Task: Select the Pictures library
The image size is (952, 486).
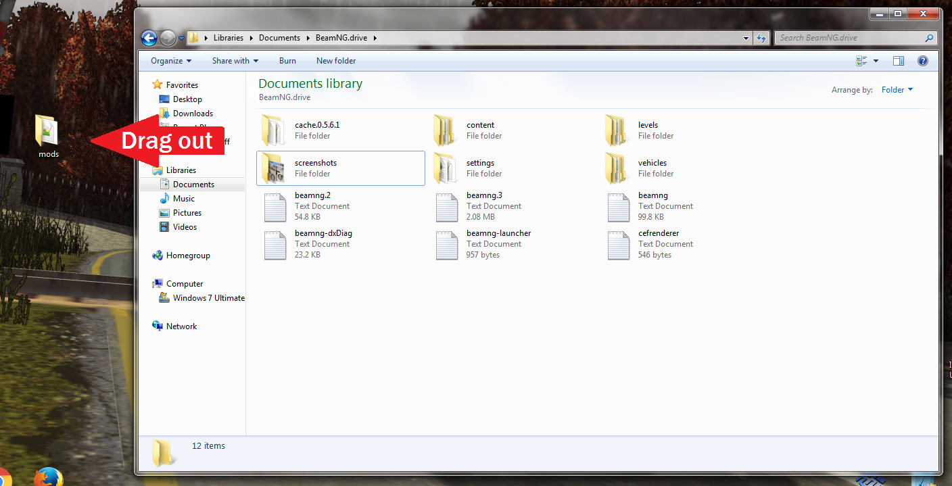Action: pyautogui.click(x=187, y=213)
